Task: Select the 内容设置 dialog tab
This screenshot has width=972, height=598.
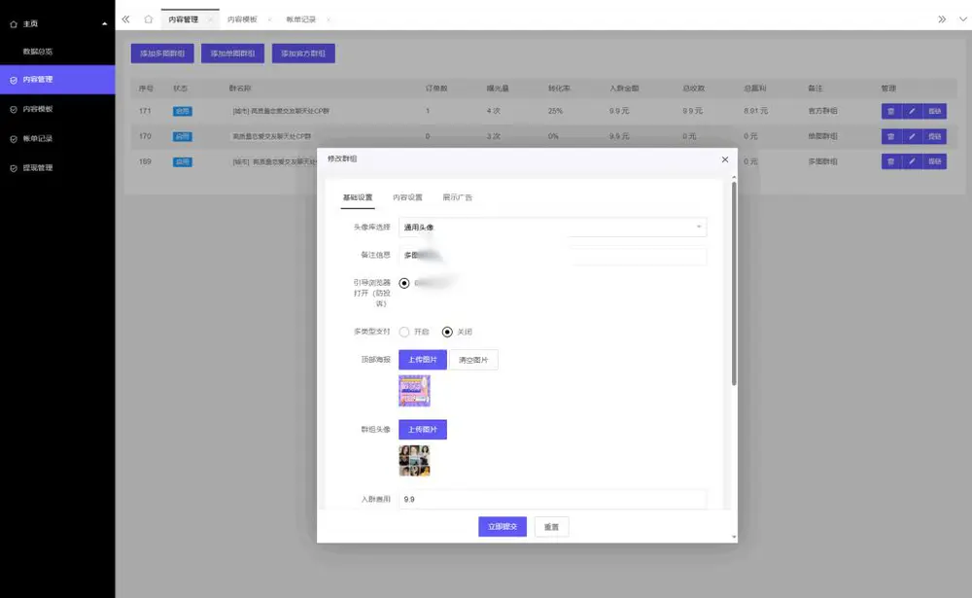Action: [x=407, y=197]
